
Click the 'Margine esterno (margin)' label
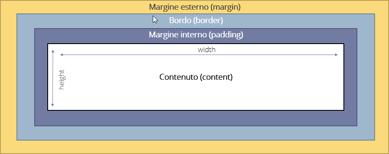click(x=195, y=7)
